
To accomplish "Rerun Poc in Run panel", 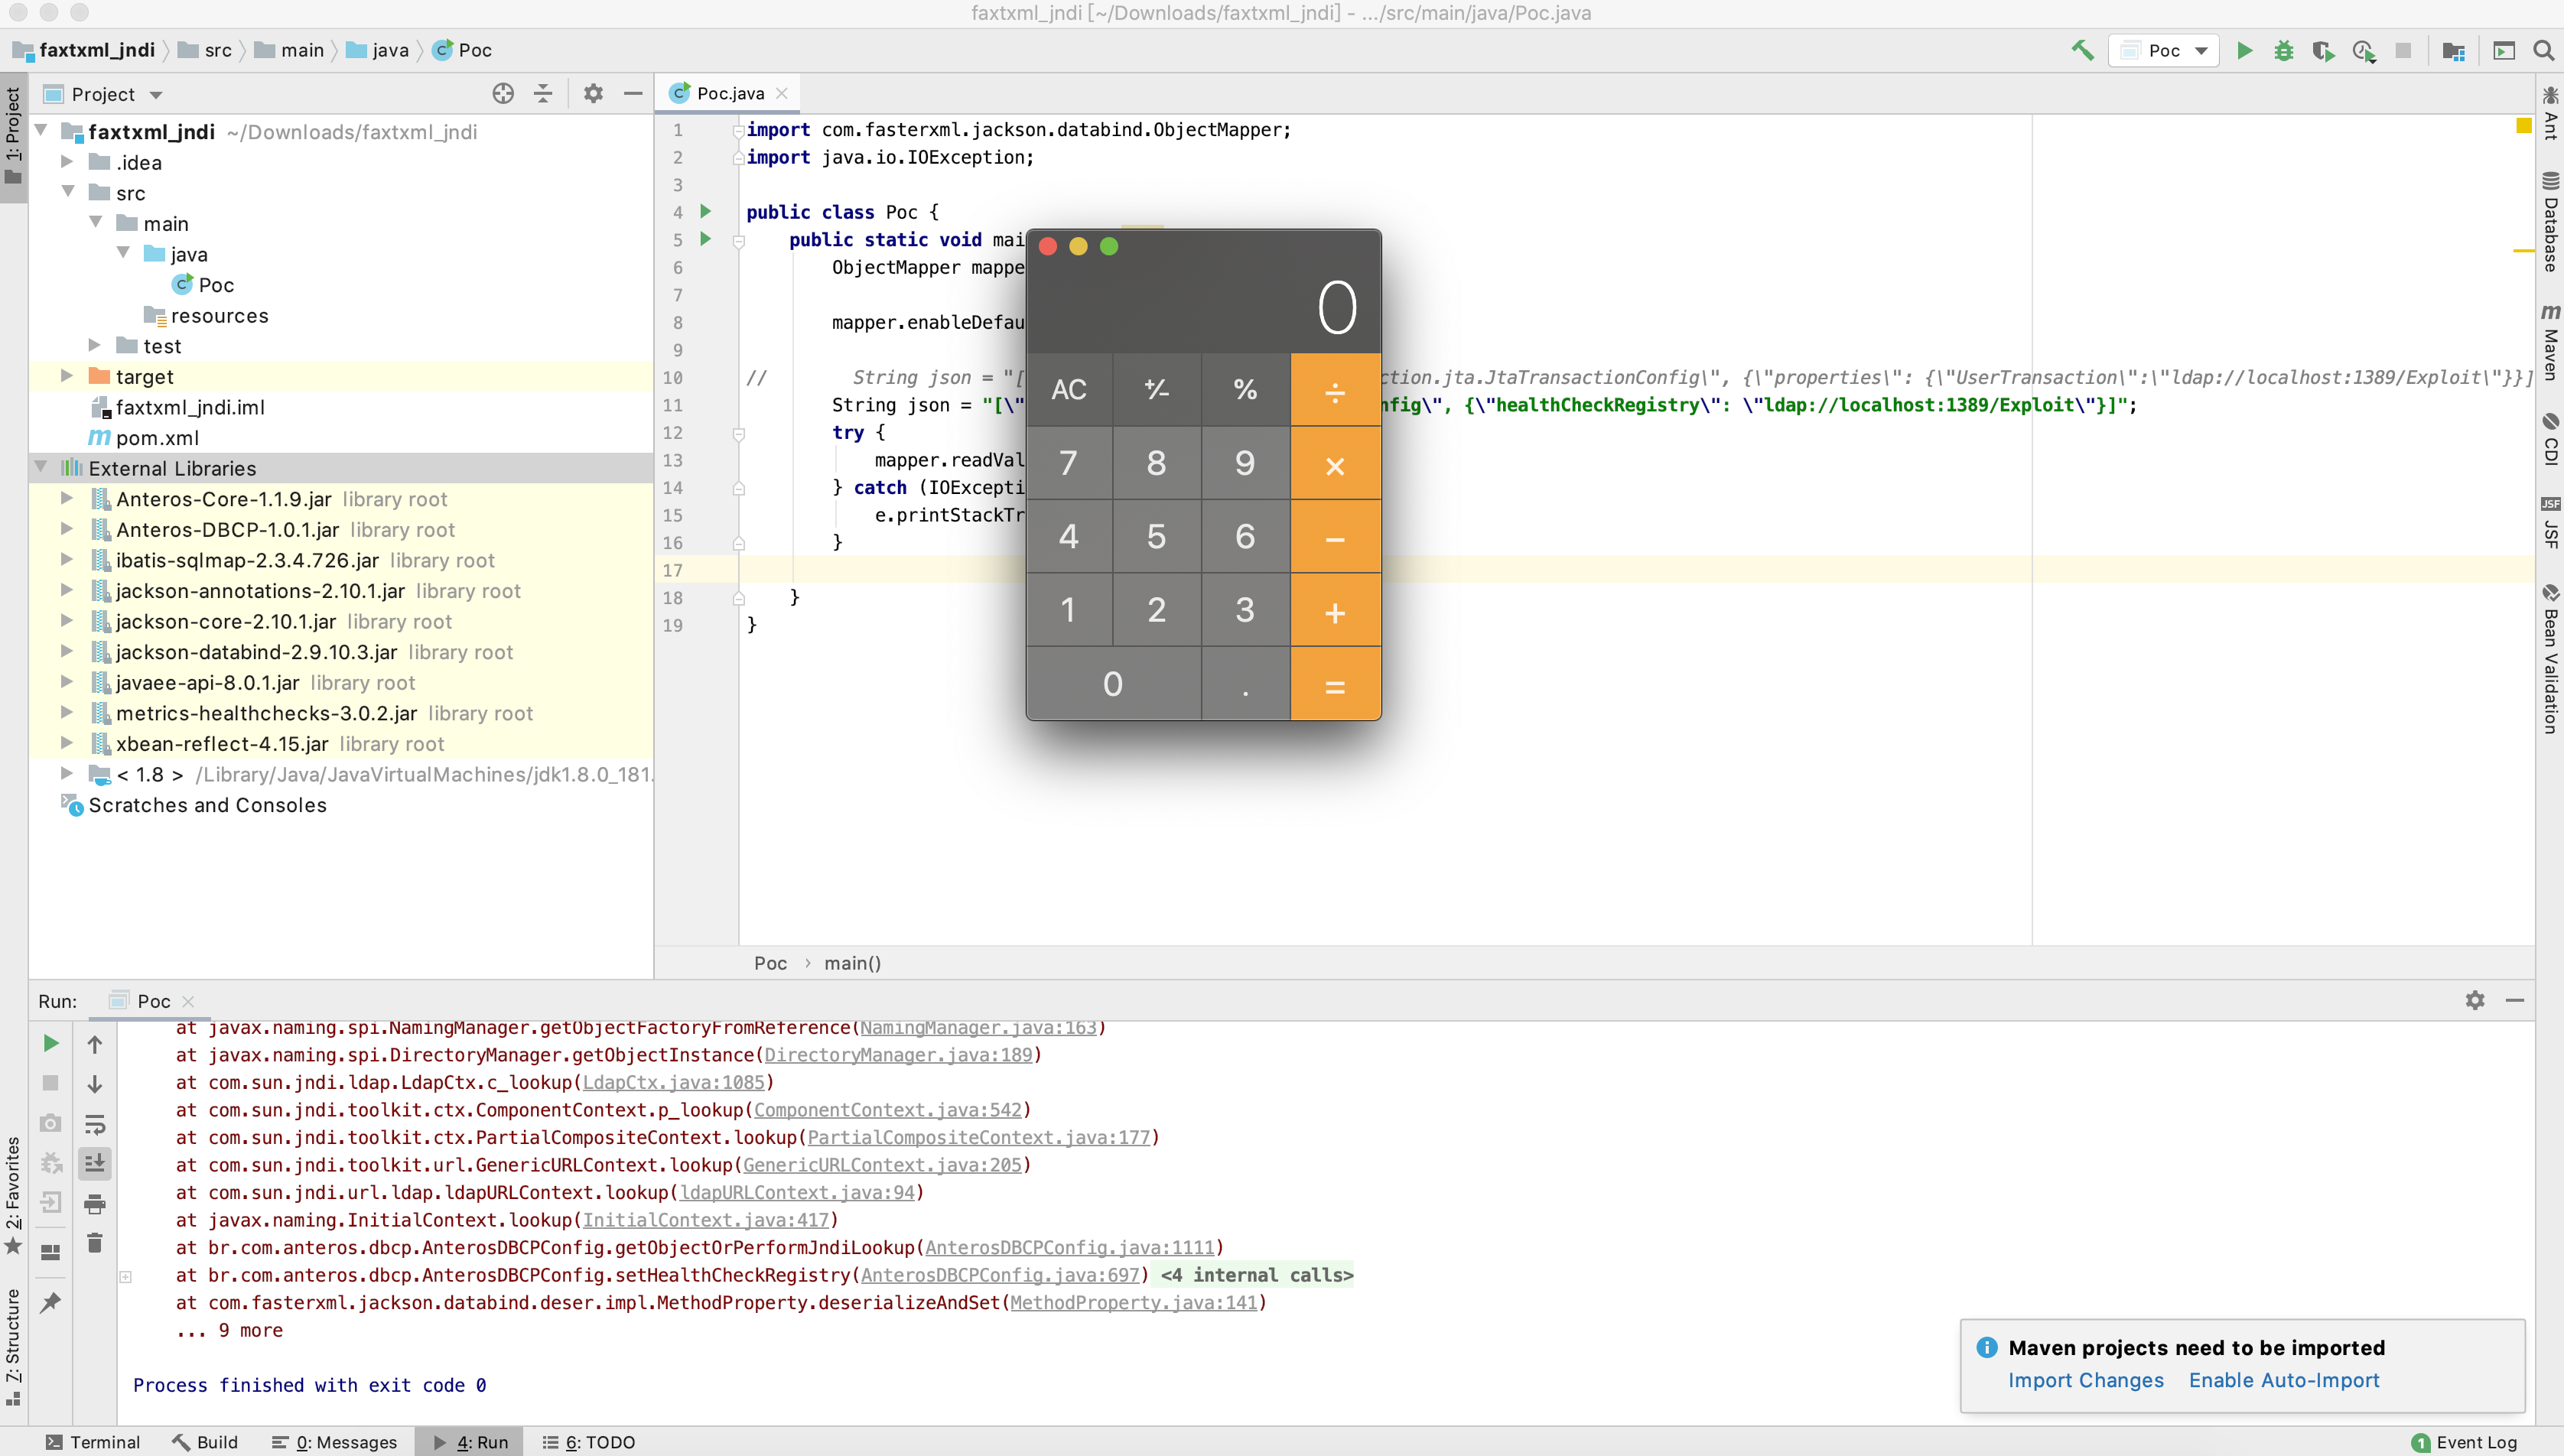I will coord(51,1044).
